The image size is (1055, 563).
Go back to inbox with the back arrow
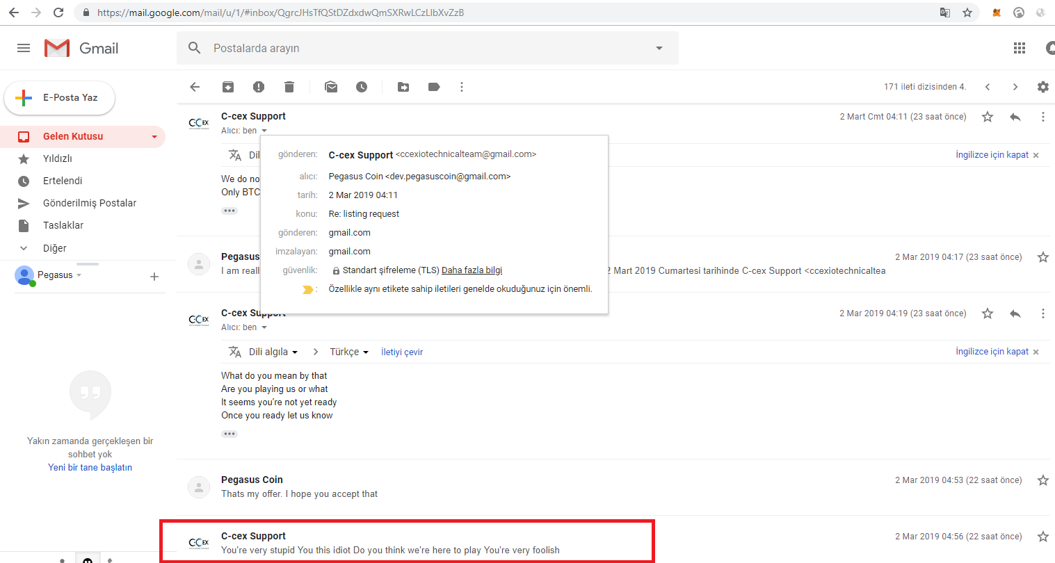click(x=195, y=87)
